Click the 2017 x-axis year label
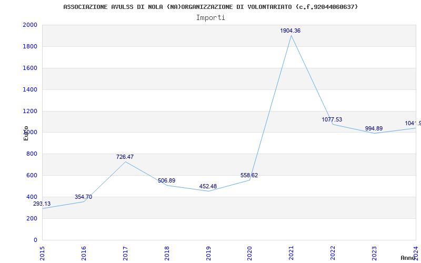The image size is (421, 263). coord(125,254)
